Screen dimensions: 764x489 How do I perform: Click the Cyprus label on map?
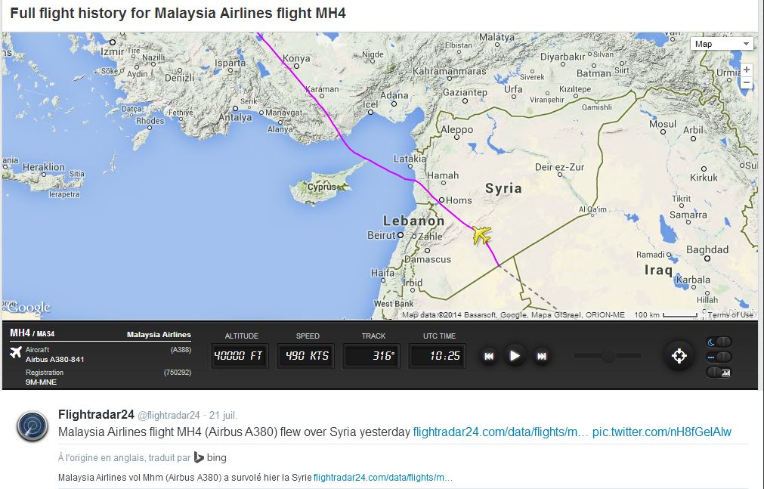[322, 187]
